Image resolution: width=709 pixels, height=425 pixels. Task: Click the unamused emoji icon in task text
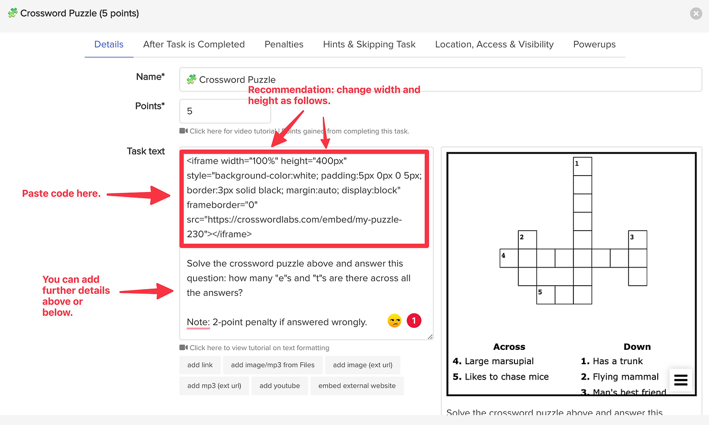click(x=394, y=321)
